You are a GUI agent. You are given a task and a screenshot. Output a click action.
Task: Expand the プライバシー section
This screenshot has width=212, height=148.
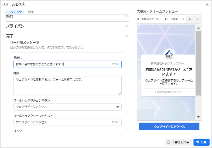tap(126, 26)
